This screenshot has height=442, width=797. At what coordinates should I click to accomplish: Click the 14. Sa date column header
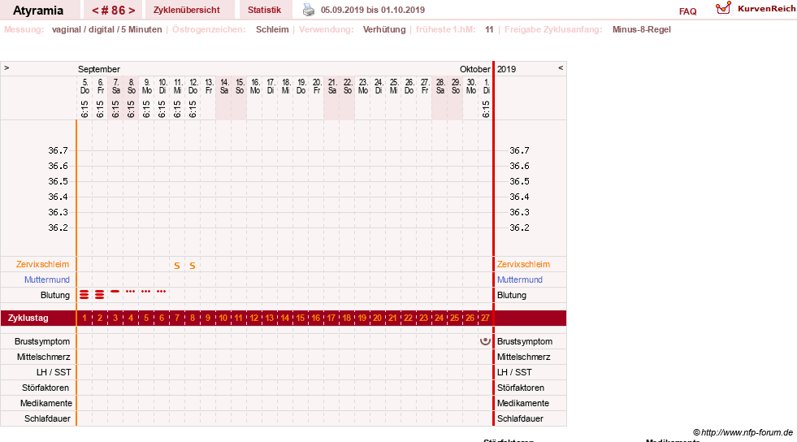[224, 86]
